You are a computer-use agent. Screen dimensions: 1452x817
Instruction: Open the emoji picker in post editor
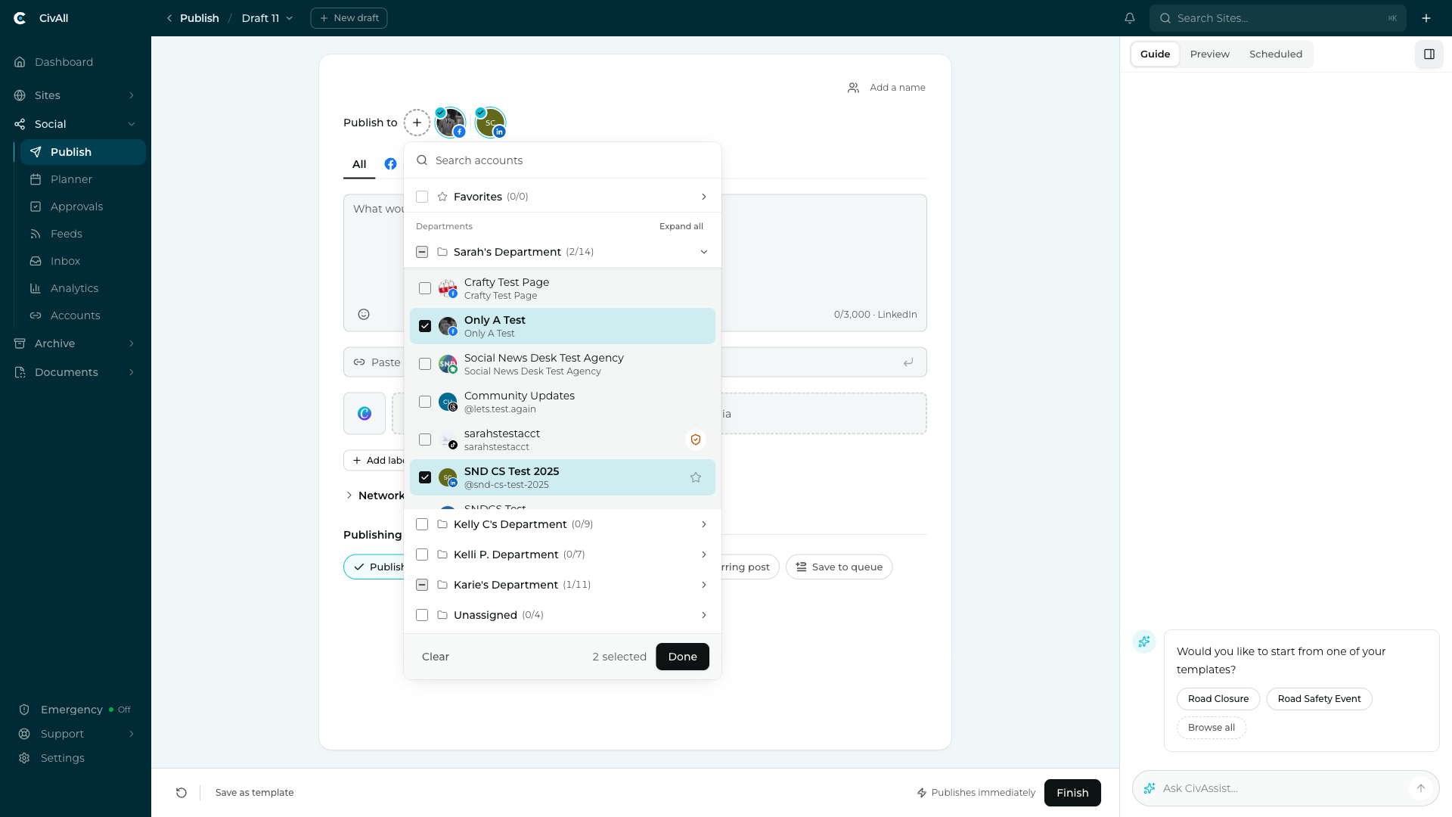click(x=364, y=314)
